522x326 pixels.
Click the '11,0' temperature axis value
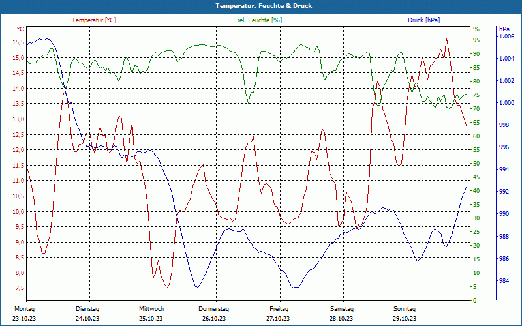18,181
